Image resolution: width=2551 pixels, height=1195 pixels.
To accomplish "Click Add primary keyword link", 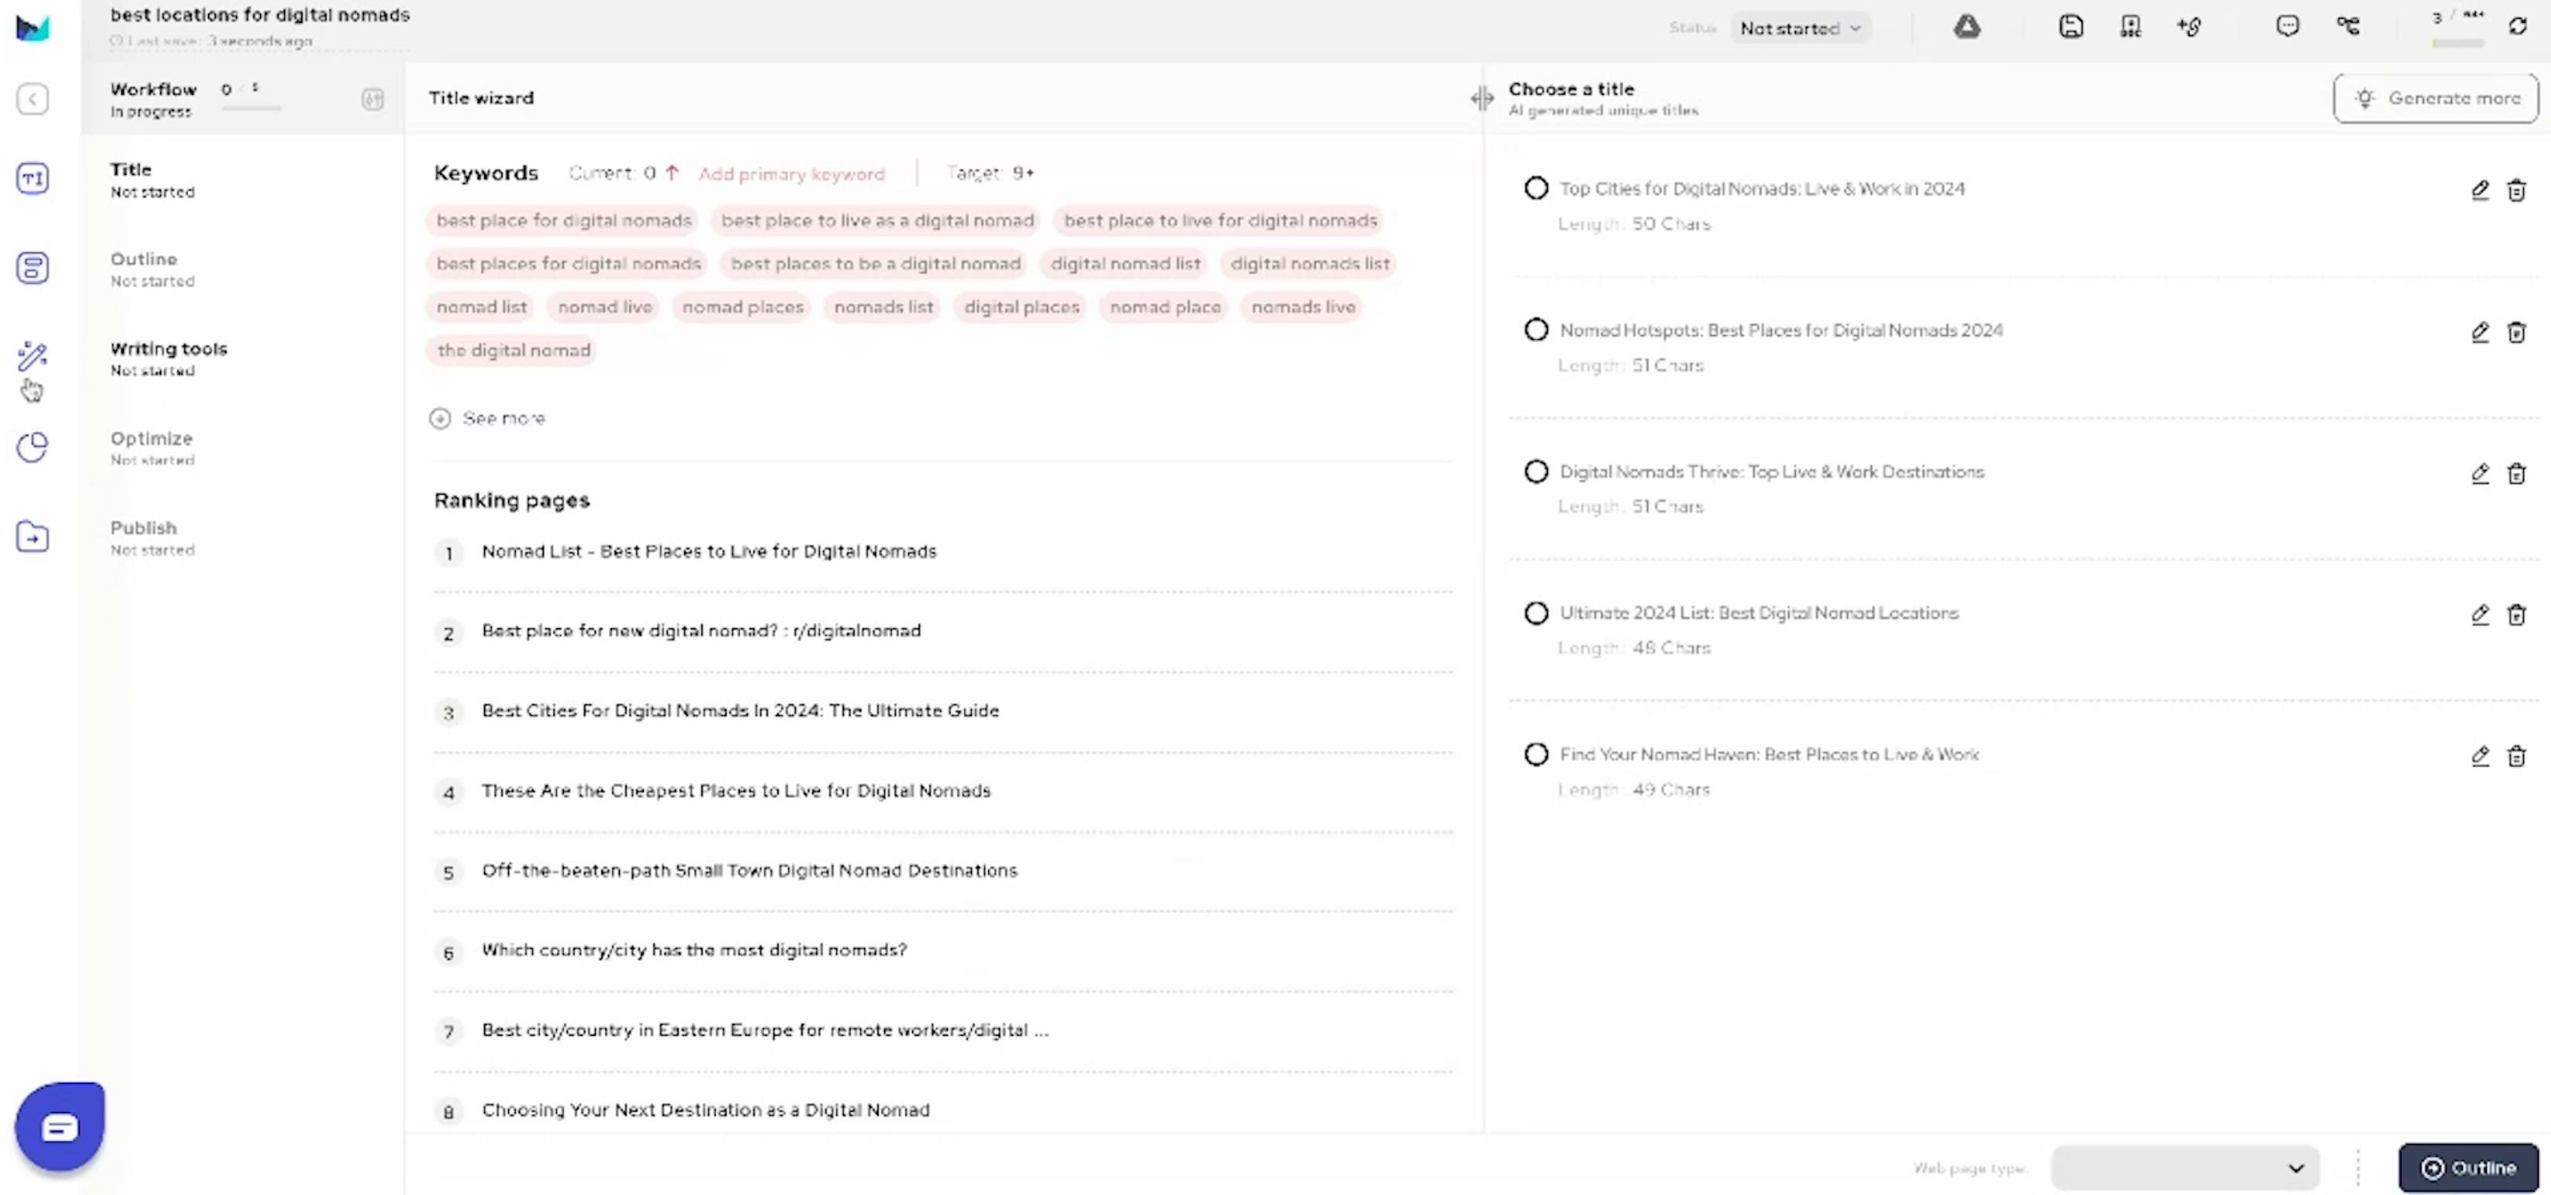I will pyautogui.click(x=790, y=173).
